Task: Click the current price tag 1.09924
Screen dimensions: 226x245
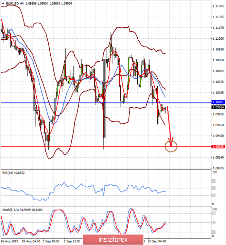Action: coord(218,107)
